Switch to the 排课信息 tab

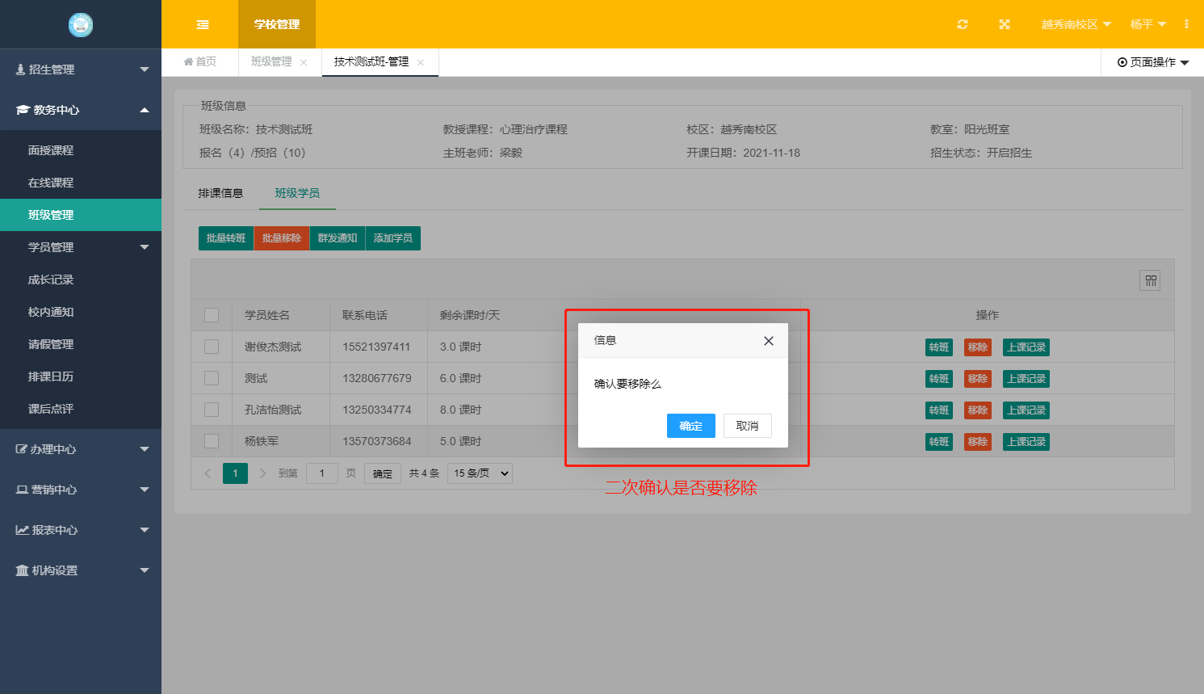pos(220,193)
